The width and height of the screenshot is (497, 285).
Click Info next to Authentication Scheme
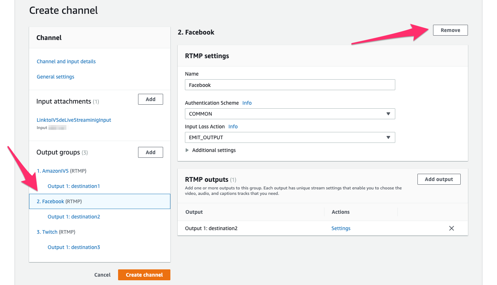click(x=247, y=103)
